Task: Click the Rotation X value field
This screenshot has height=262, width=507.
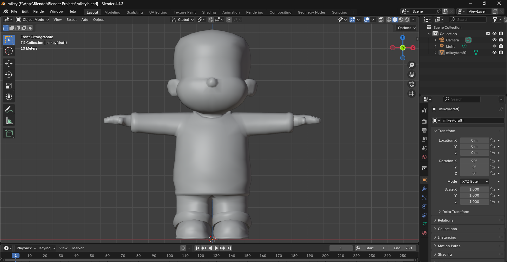Action: 474,161
